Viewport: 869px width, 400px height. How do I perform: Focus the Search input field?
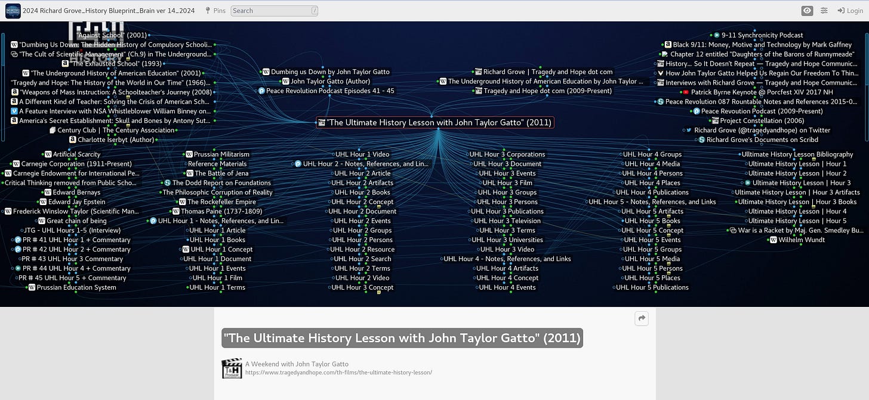275,10
